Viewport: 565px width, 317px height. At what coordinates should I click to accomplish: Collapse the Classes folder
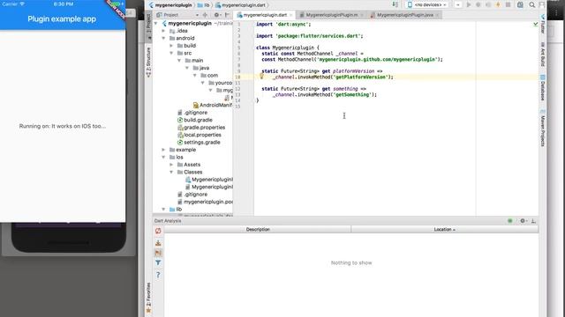[171, 173]
